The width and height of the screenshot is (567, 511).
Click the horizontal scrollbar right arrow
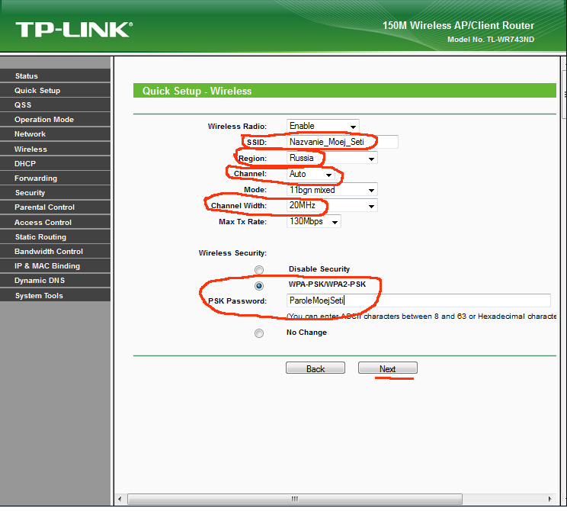(x=550, y=499)
